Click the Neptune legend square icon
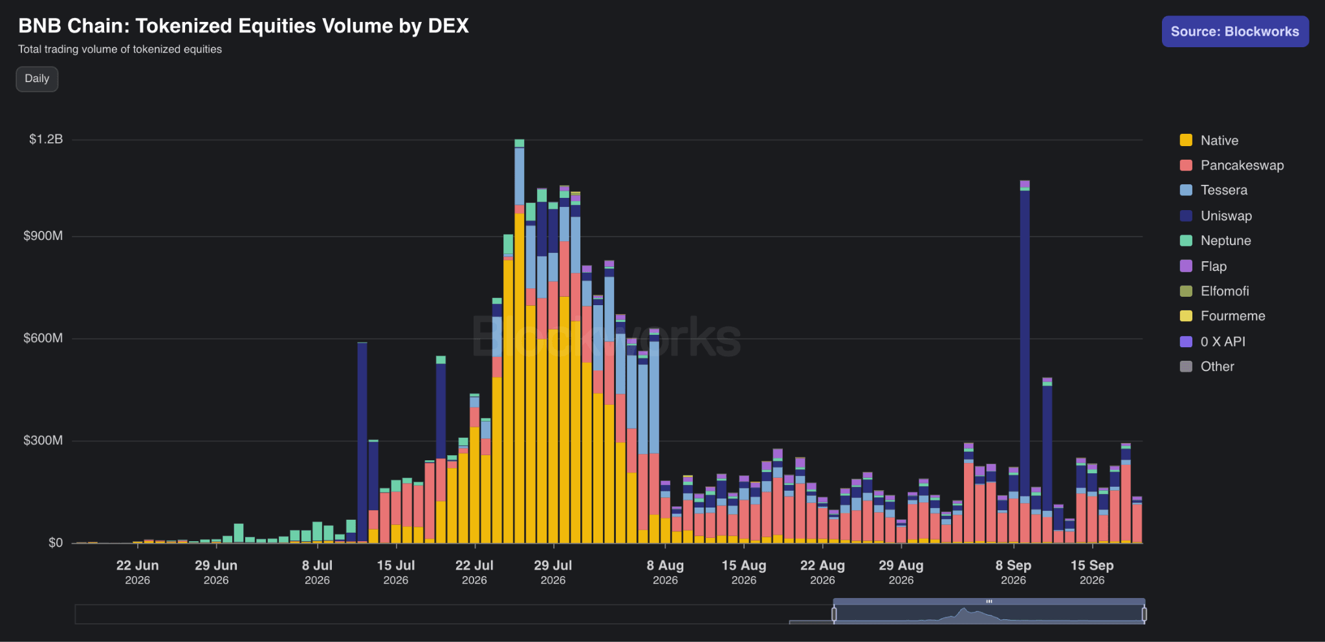 (1186, 241)
